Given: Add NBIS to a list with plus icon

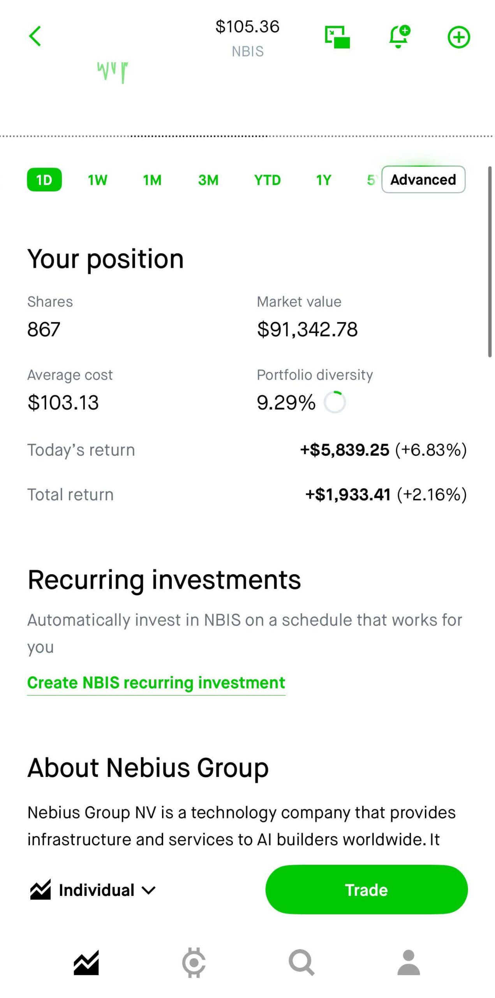Looking at the screenshot, I should click(459, 37).
